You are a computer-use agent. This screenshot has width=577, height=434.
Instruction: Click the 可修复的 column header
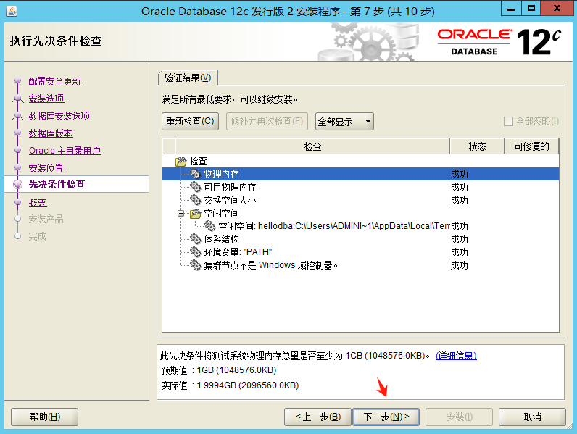[532, 146]
